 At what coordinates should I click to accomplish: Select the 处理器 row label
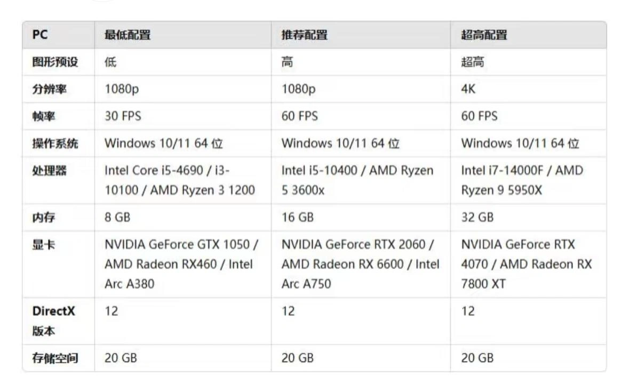[50, 171]
